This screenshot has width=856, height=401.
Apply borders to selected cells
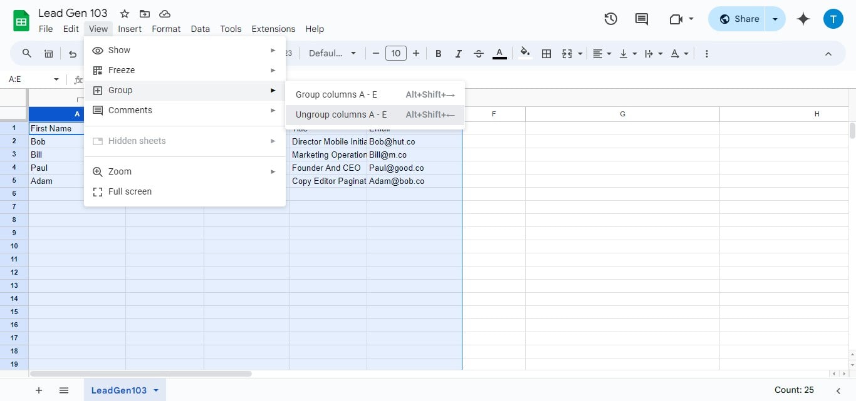click(x=546, y=53)
